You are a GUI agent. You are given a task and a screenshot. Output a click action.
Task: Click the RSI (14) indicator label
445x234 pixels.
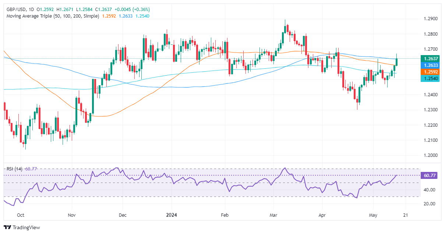click(x=14, y=169)
